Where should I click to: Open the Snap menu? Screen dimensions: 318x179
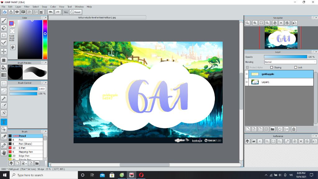[44, 7]
